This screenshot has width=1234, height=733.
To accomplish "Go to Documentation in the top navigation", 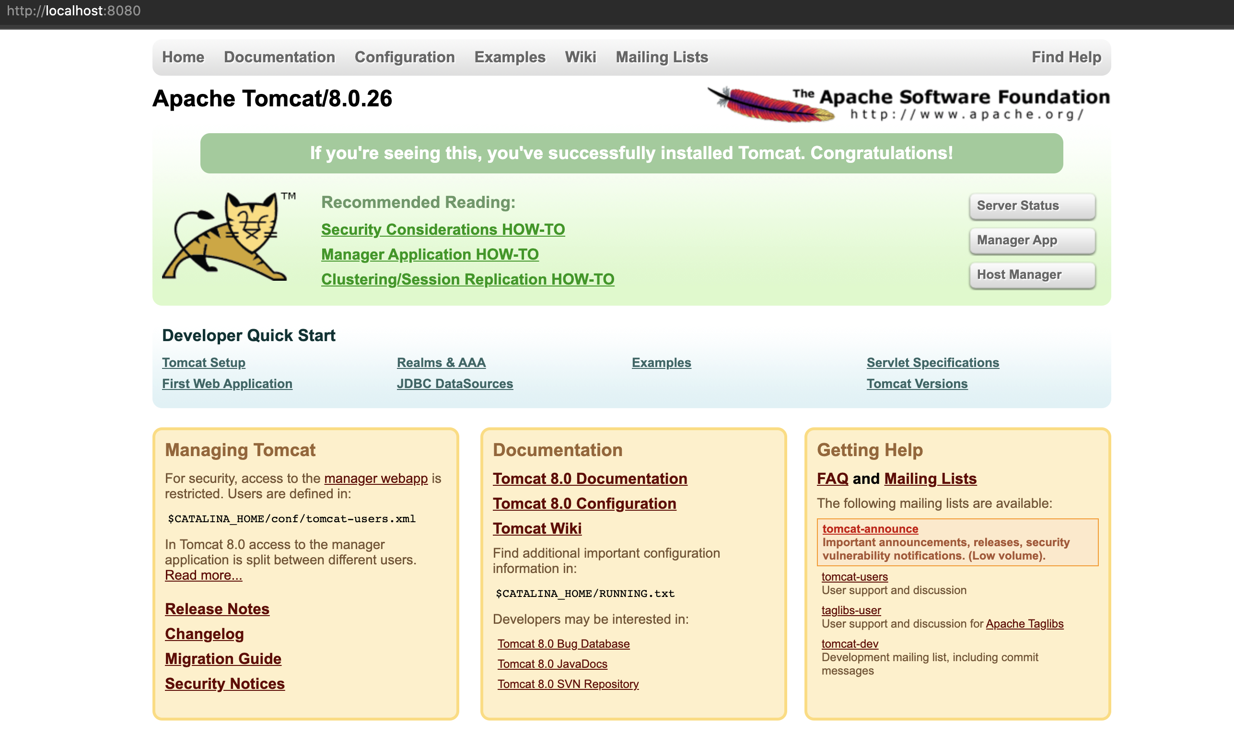I will (x=279, y=57).
